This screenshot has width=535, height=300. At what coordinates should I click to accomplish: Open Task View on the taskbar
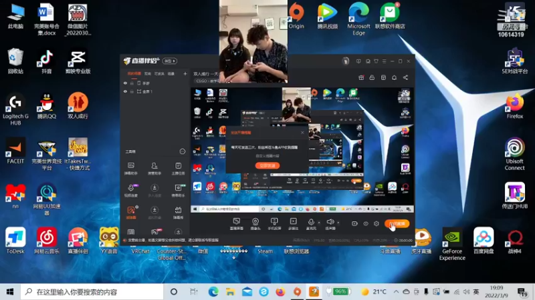[193, 292]
